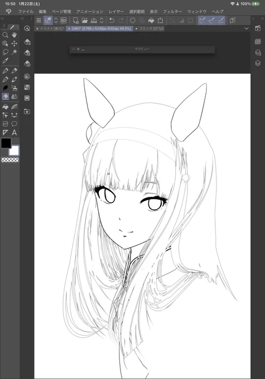This screenshot has height=379, width=265.
Task: Select the Eraser tool
Action: click(6, 96)
